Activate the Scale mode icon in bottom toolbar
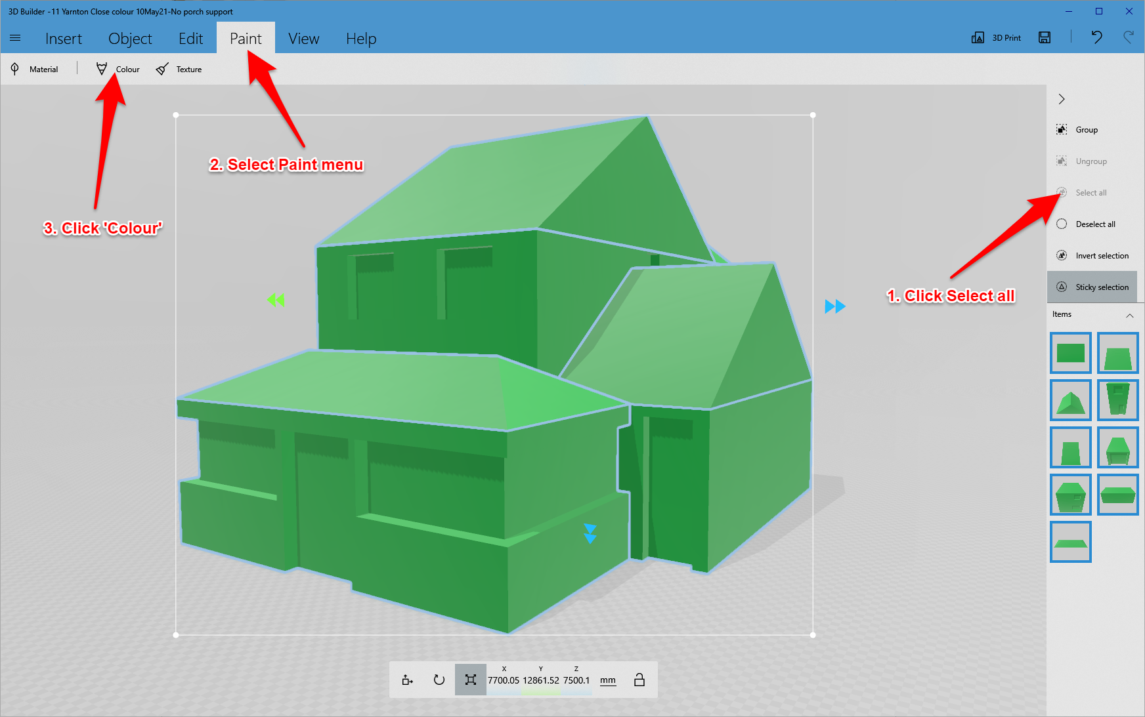This screenshot has width=1145, height=717. (471, 680)
